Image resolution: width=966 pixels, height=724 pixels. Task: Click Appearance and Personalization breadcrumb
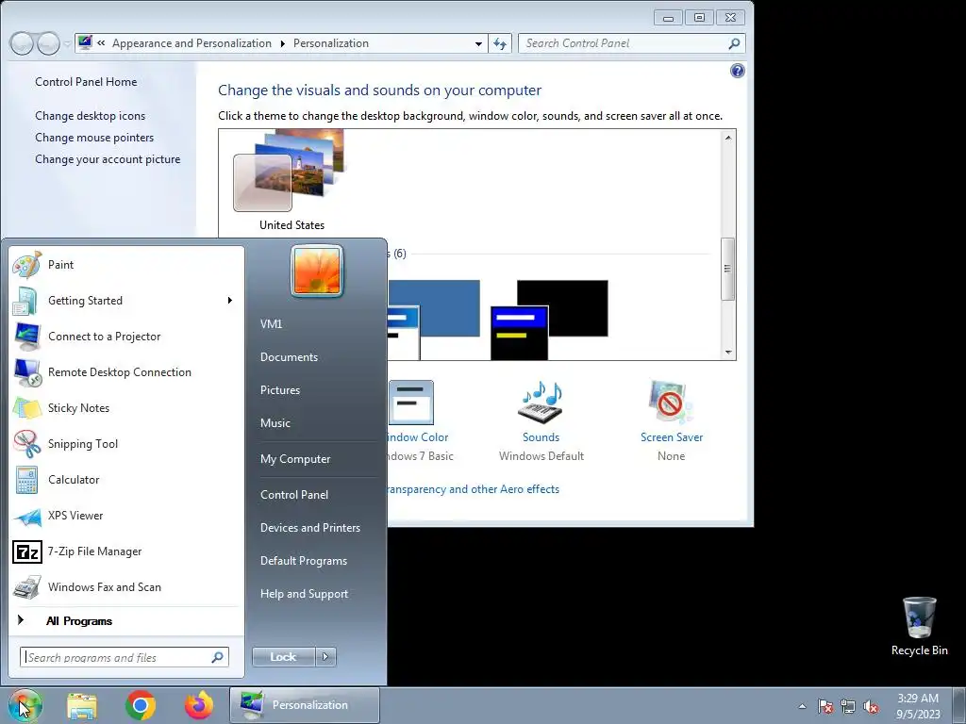[x=192, y=43]
